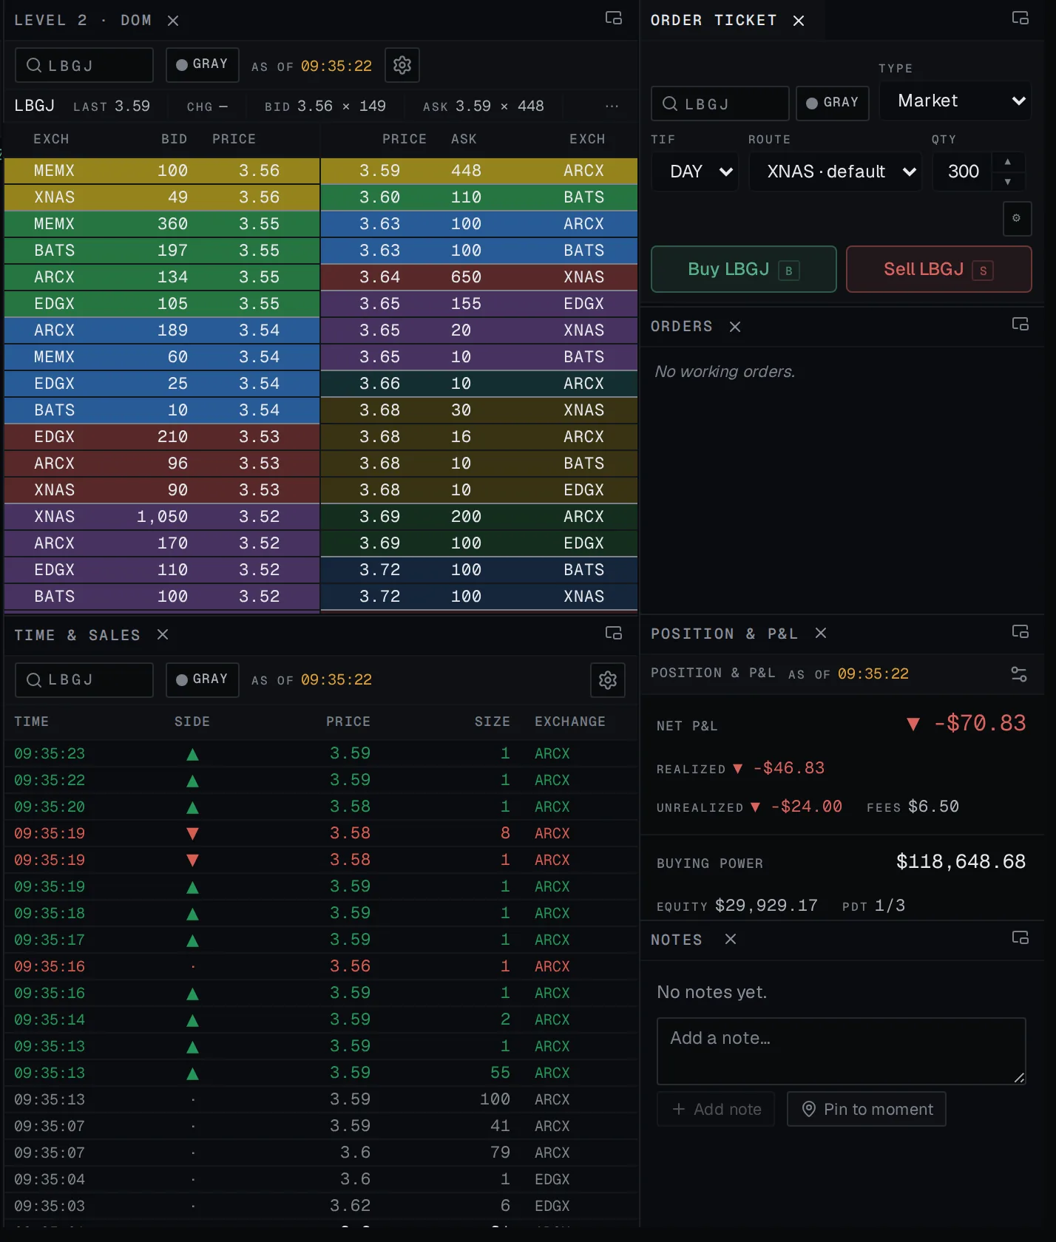Close the Level 2 DOM tab

pos(173,21)
